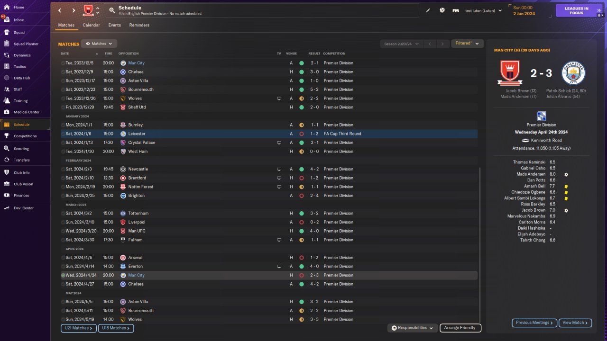Click the TV icon on the Crystal Palace row
Image resolution: width=607 pixels, height=341 pixels.
click(x=279, y=143)
